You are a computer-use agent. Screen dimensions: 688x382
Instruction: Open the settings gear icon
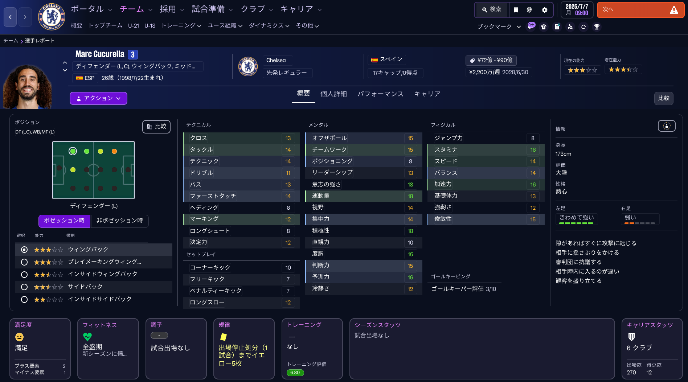click(544, 10)
